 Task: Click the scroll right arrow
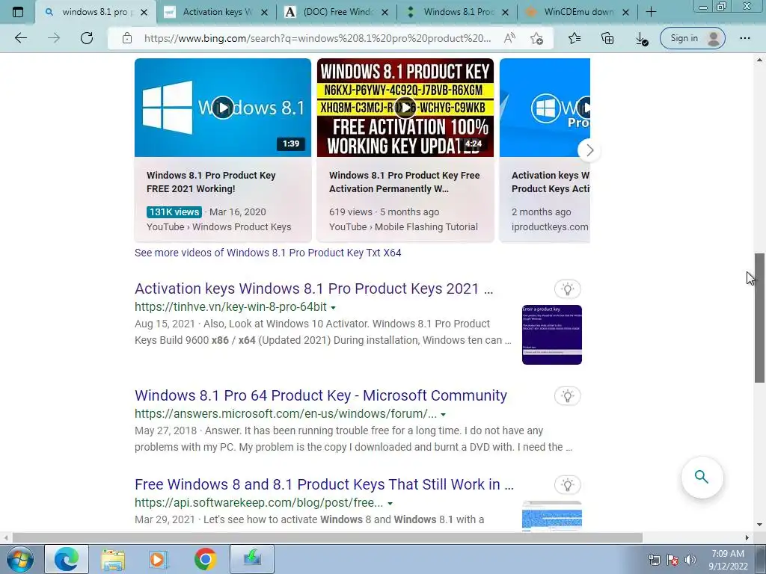(x=747, y=537)
